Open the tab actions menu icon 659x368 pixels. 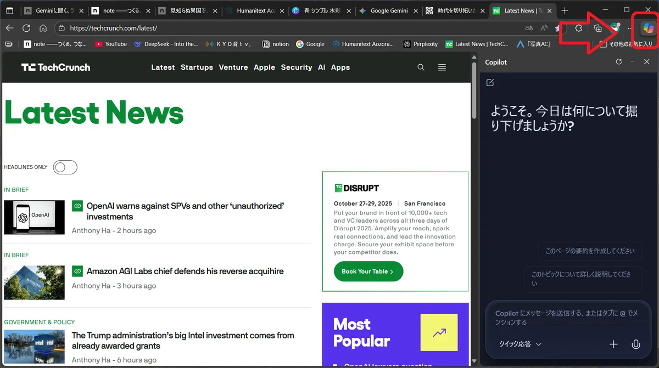coord(10,10)
